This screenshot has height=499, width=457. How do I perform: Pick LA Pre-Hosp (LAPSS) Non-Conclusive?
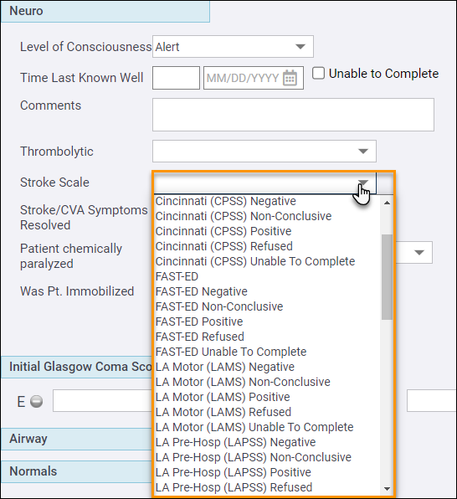254,457
